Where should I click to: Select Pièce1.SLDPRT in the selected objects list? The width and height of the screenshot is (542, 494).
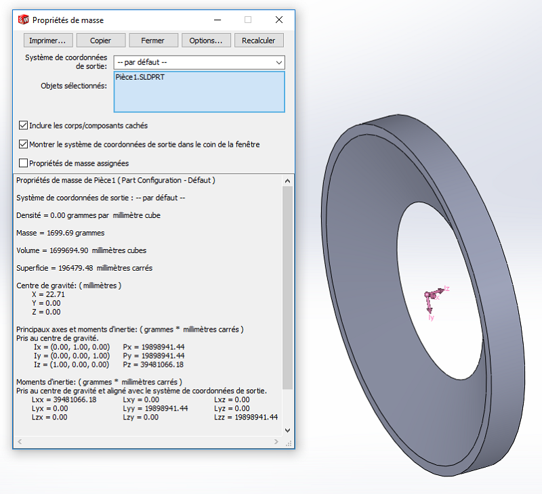point(140,77)
